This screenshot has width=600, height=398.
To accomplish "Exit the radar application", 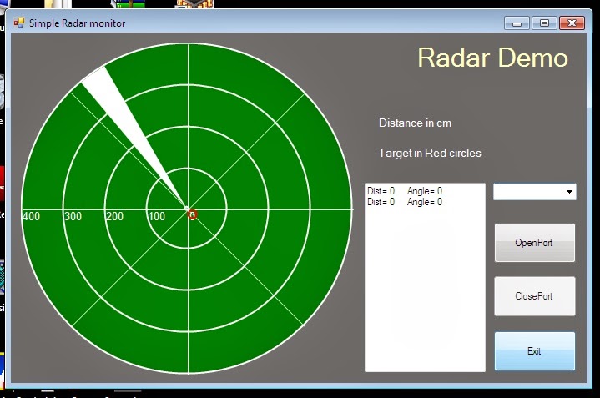I will [x=535, y=351].
